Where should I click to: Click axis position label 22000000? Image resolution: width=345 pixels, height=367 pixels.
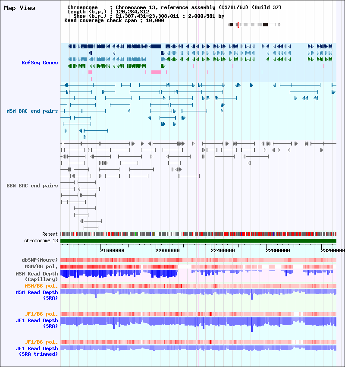pos(167,251)
